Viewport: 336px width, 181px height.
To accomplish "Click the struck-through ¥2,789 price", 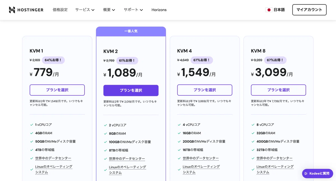I will 109,61.
